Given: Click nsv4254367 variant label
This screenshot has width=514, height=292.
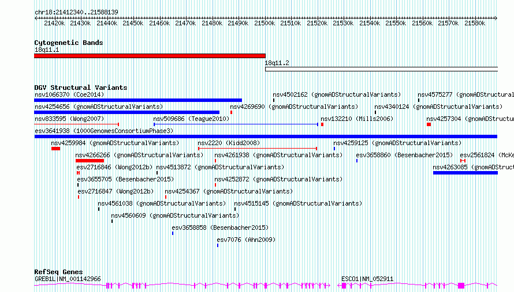Looking at the screenshot, I should point(229,191).
